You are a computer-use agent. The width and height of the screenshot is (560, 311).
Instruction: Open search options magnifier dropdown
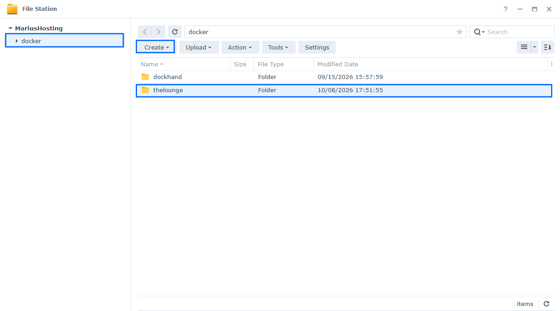(479, 32)
